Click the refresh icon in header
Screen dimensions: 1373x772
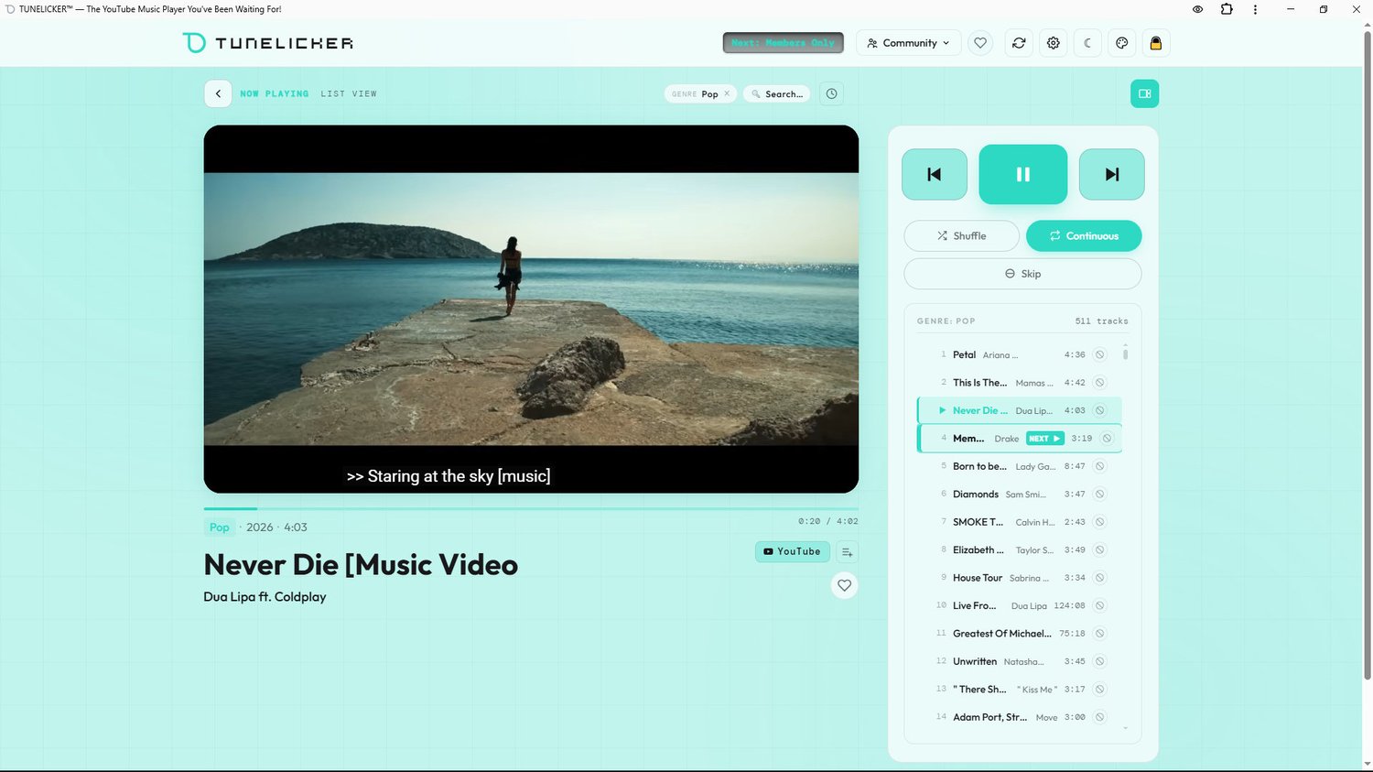pyautogui.click(x=1019, y=43)
